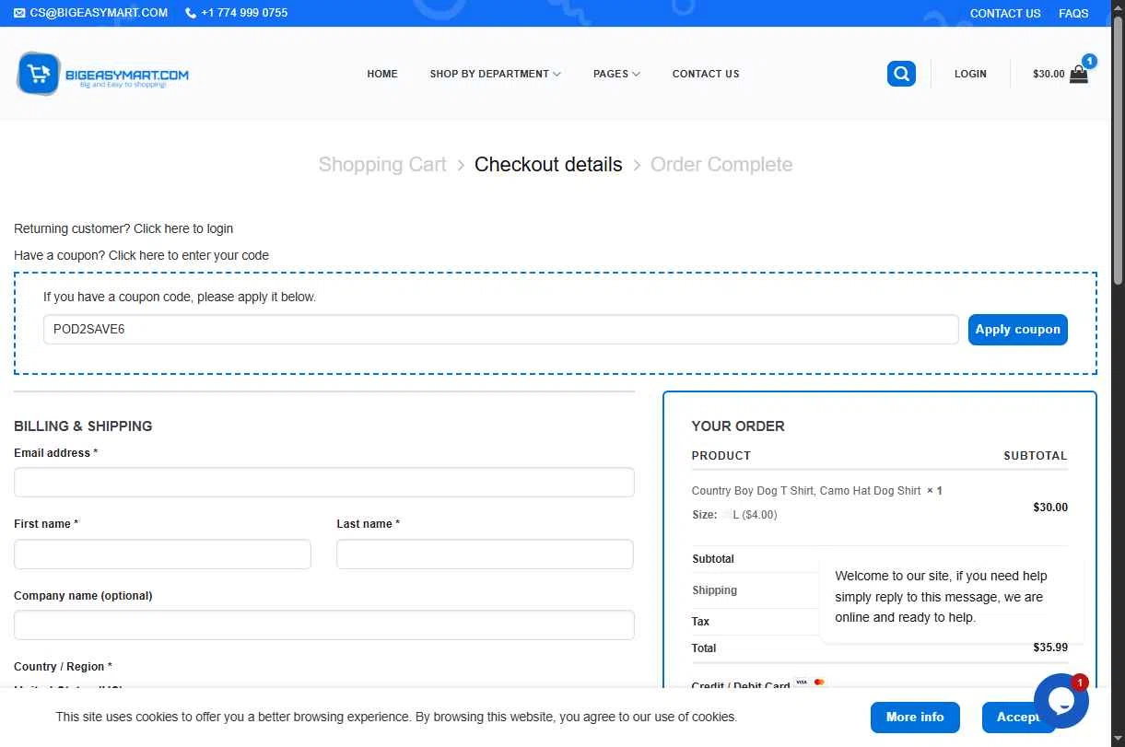
Task: Apply the coupon code
Action: (1018, 330)
